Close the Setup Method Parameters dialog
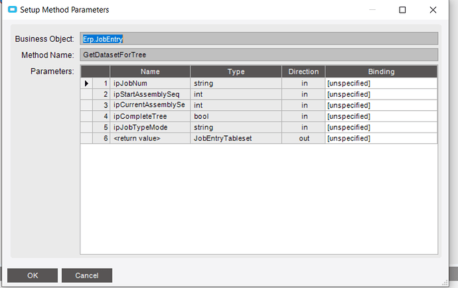Image resolution: width=458 pixels, height=288 pixels. pyautogui.click(x=433, y=10)
